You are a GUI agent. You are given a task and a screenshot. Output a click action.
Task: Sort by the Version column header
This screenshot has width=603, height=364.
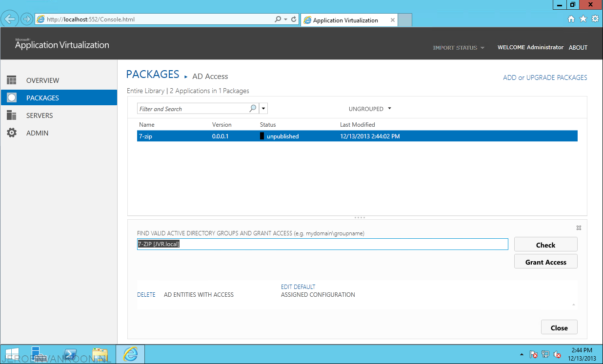(222, 125)
